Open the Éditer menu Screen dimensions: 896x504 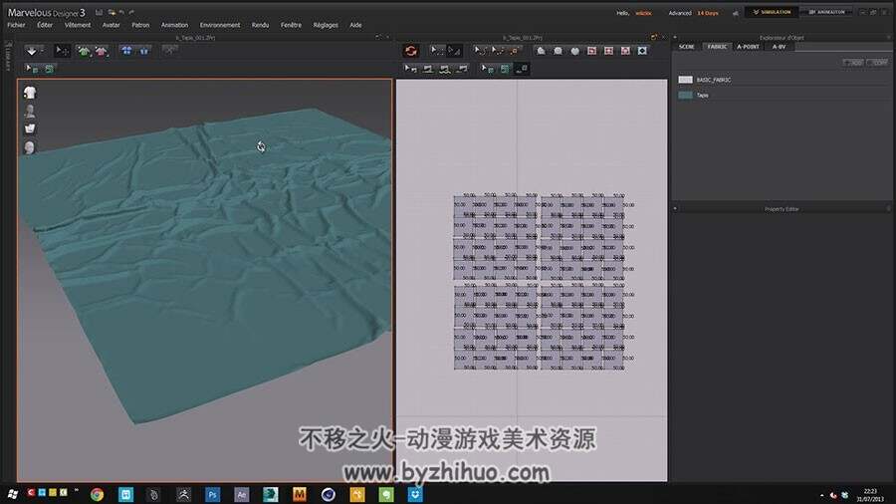coord(45,25)
